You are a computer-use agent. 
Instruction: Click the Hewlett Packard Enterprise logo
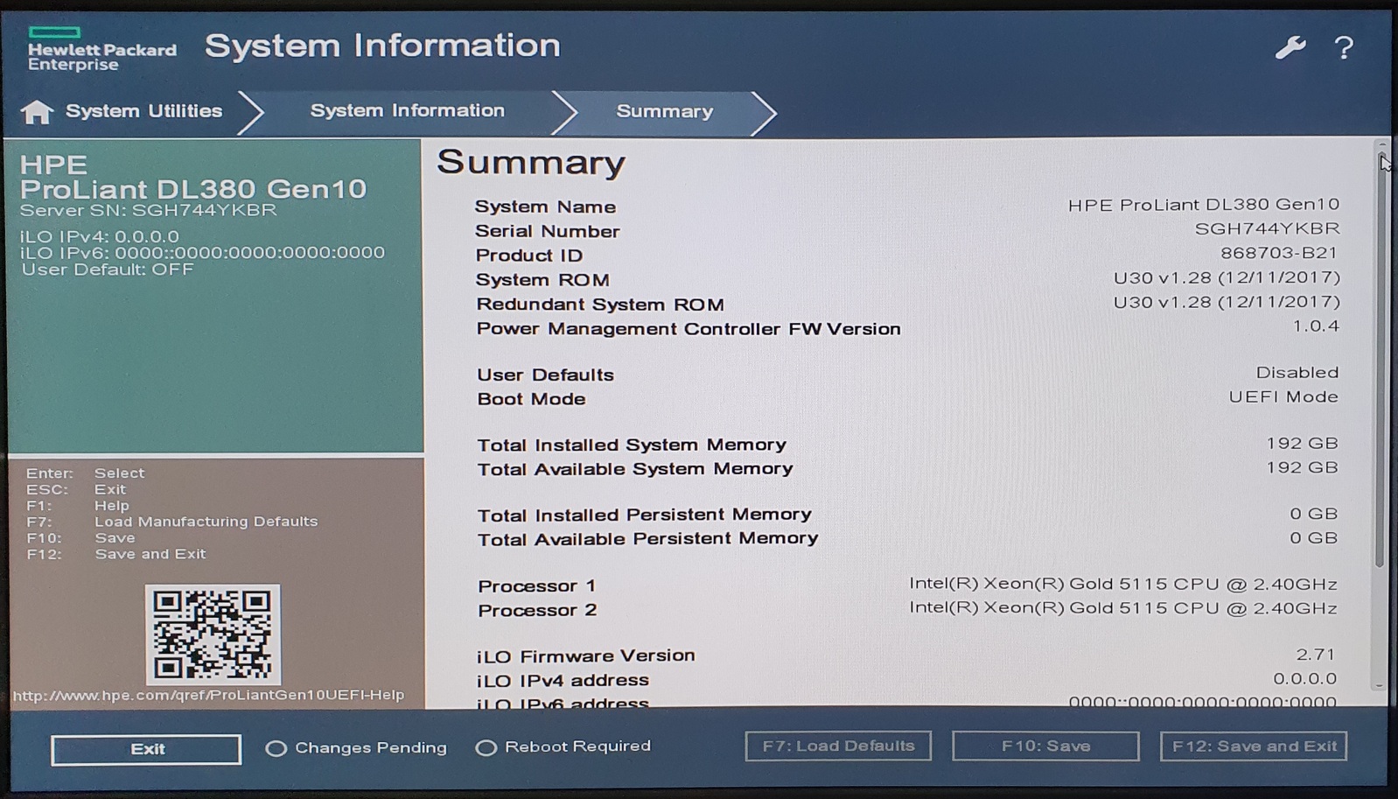click(x=101, y=49)
